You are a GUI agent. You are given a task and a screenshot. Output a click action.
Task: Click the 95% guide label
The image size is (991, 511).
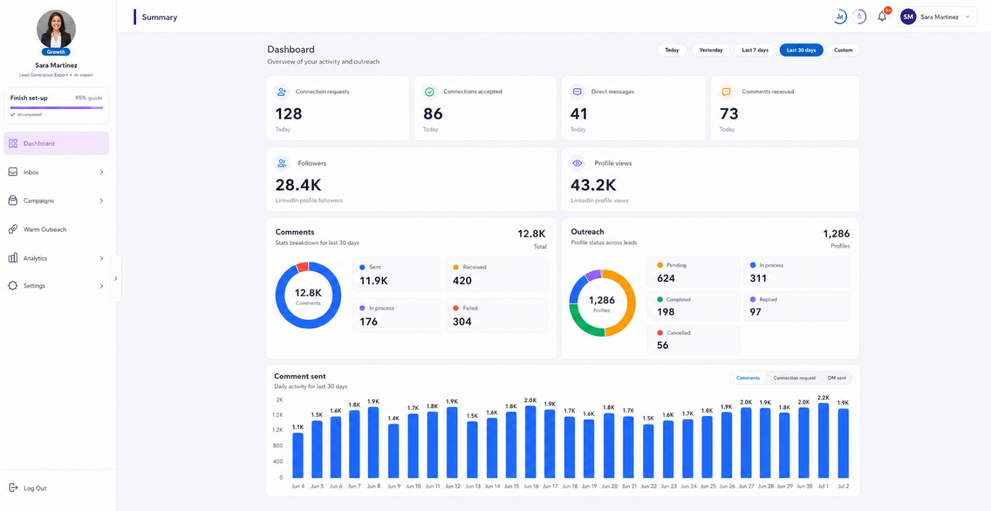89,98
